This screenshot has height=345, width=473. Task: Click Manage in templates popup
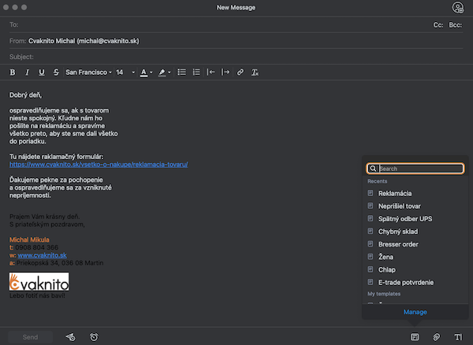[x=415, y=312]
